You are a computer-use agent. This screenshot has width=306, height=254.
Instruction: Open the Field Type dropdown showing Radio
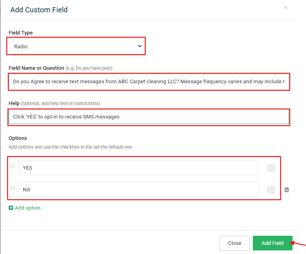click(x=76, y=46)
